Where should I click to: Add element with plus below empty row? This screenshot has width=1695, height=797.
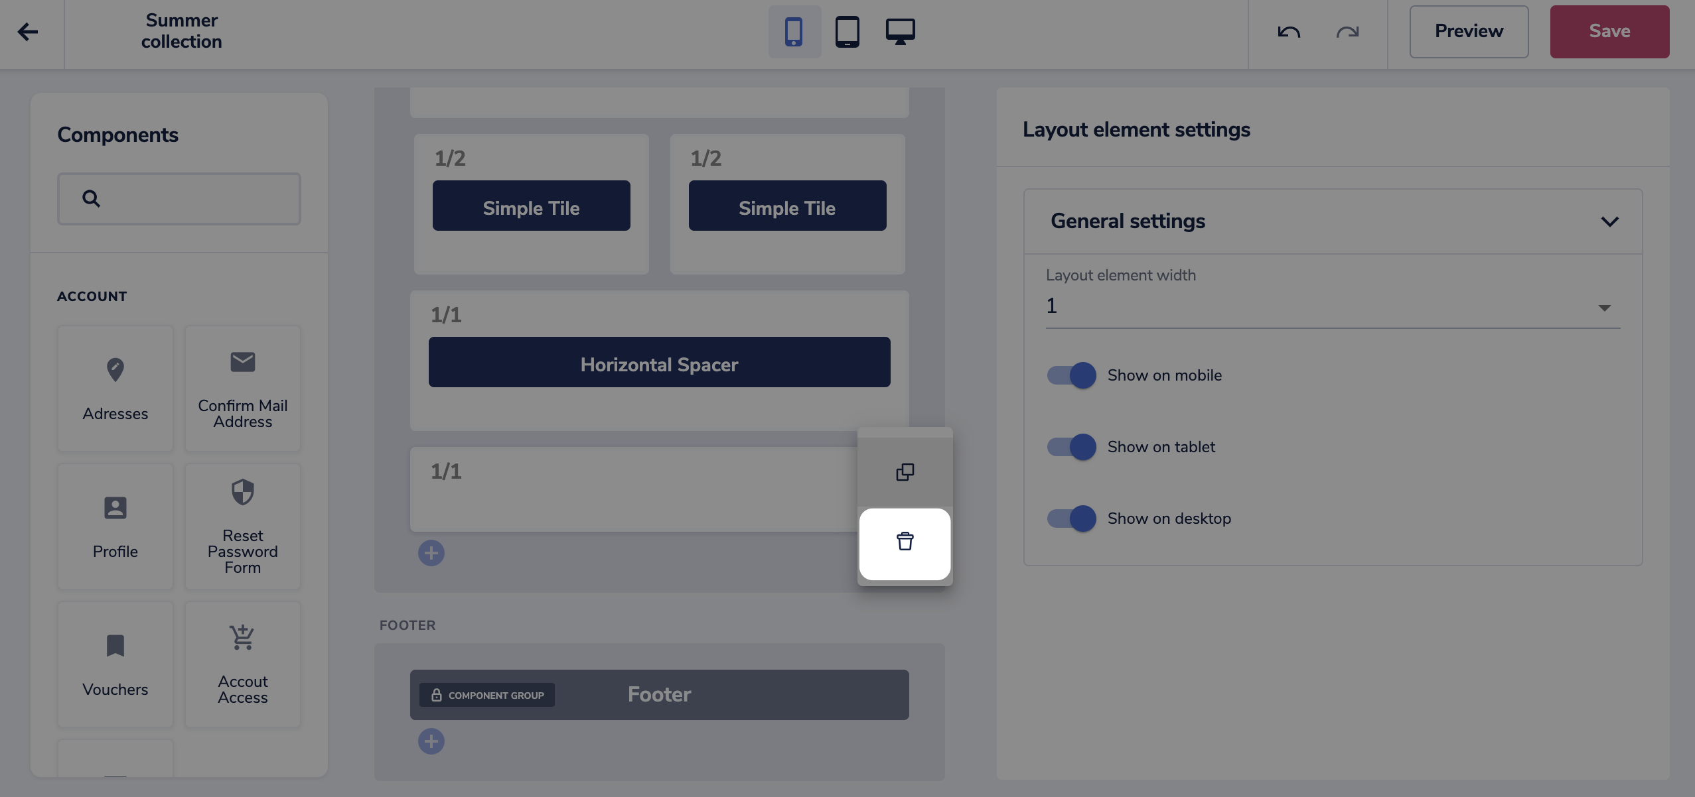point(431,553)
